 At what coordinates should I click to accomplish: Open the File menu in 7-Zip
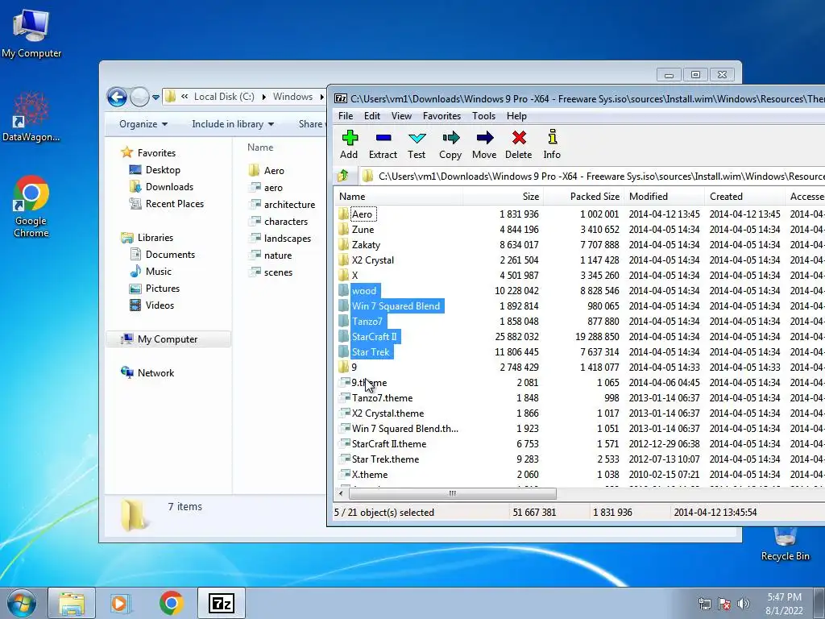(x=346, y=116)
